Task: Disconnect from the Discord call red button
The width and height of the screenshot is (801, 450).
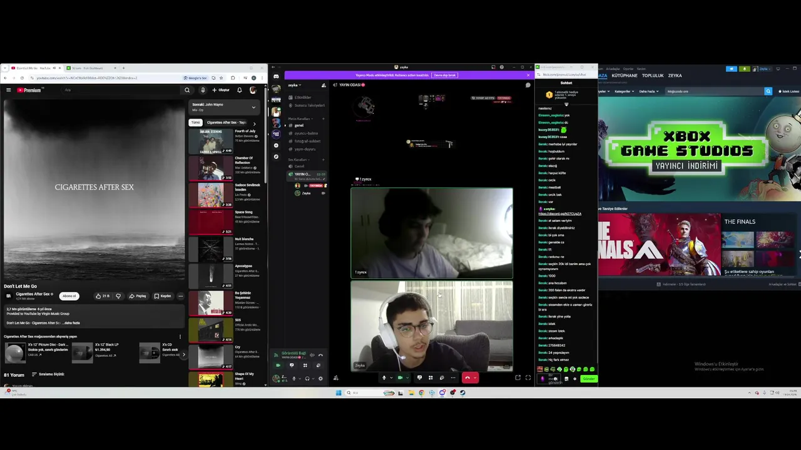Action: pyautogui.click(x=467, y=377)
